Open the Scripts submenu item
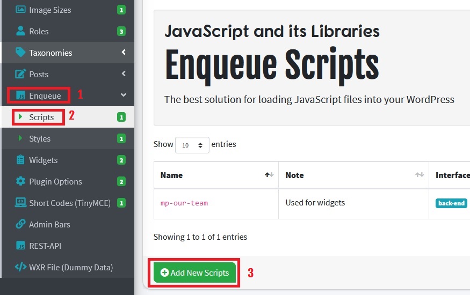This screenshot has height=295, width=470. 41,117
